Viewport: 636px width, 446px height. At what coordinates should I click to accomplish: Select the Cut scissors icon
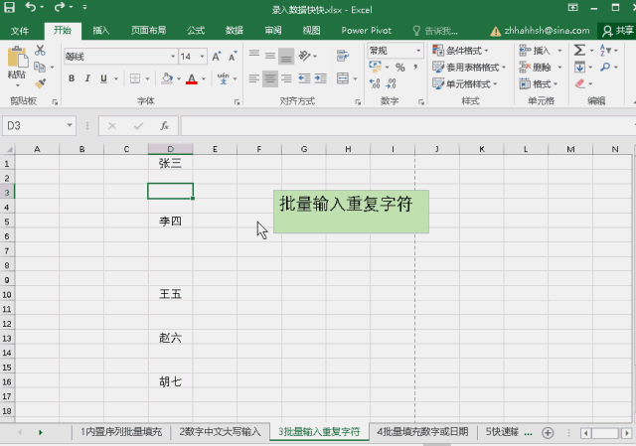click(40, 50)
